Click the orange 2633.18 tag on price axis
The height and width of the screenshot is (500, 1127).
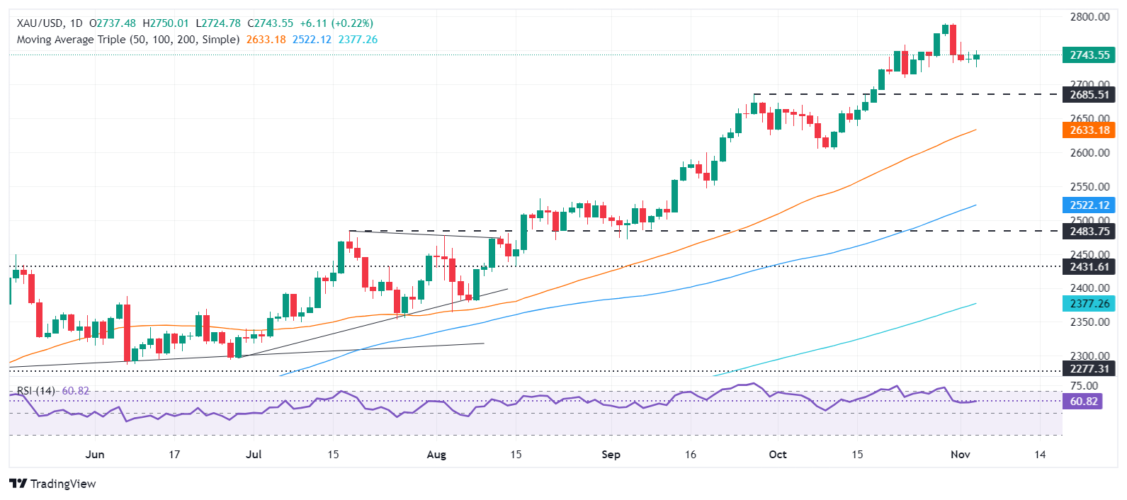click(1089, 130)
